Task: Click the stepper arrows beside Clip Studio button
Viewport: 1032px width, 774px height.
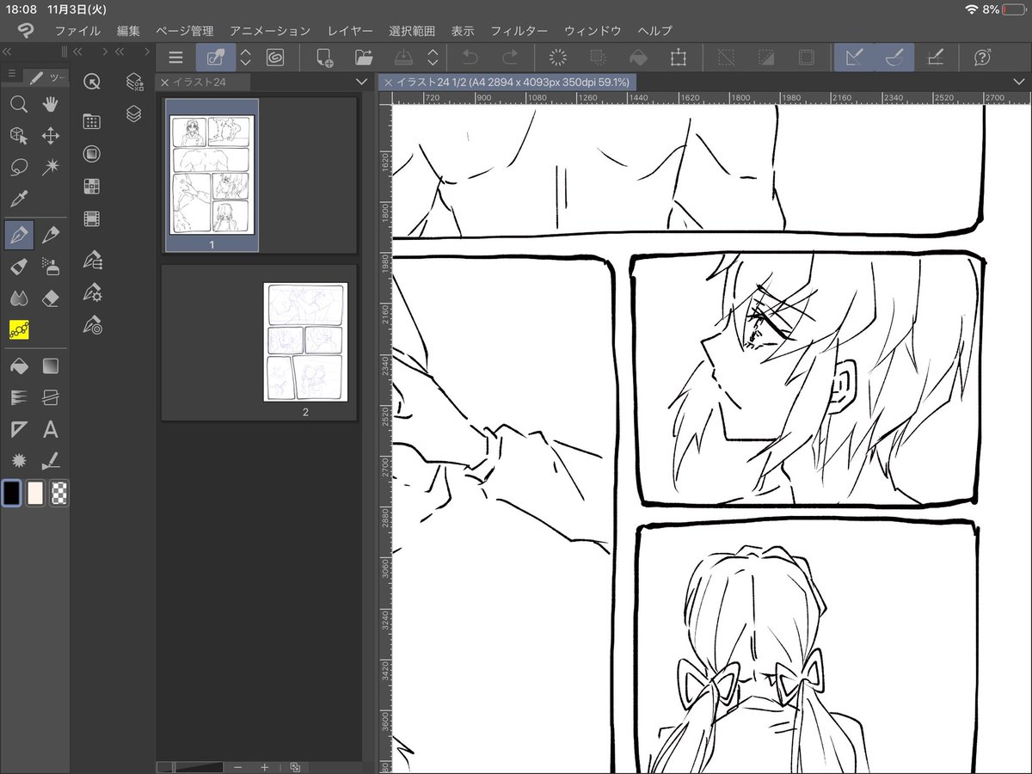Action: click(x=245, y=58)
